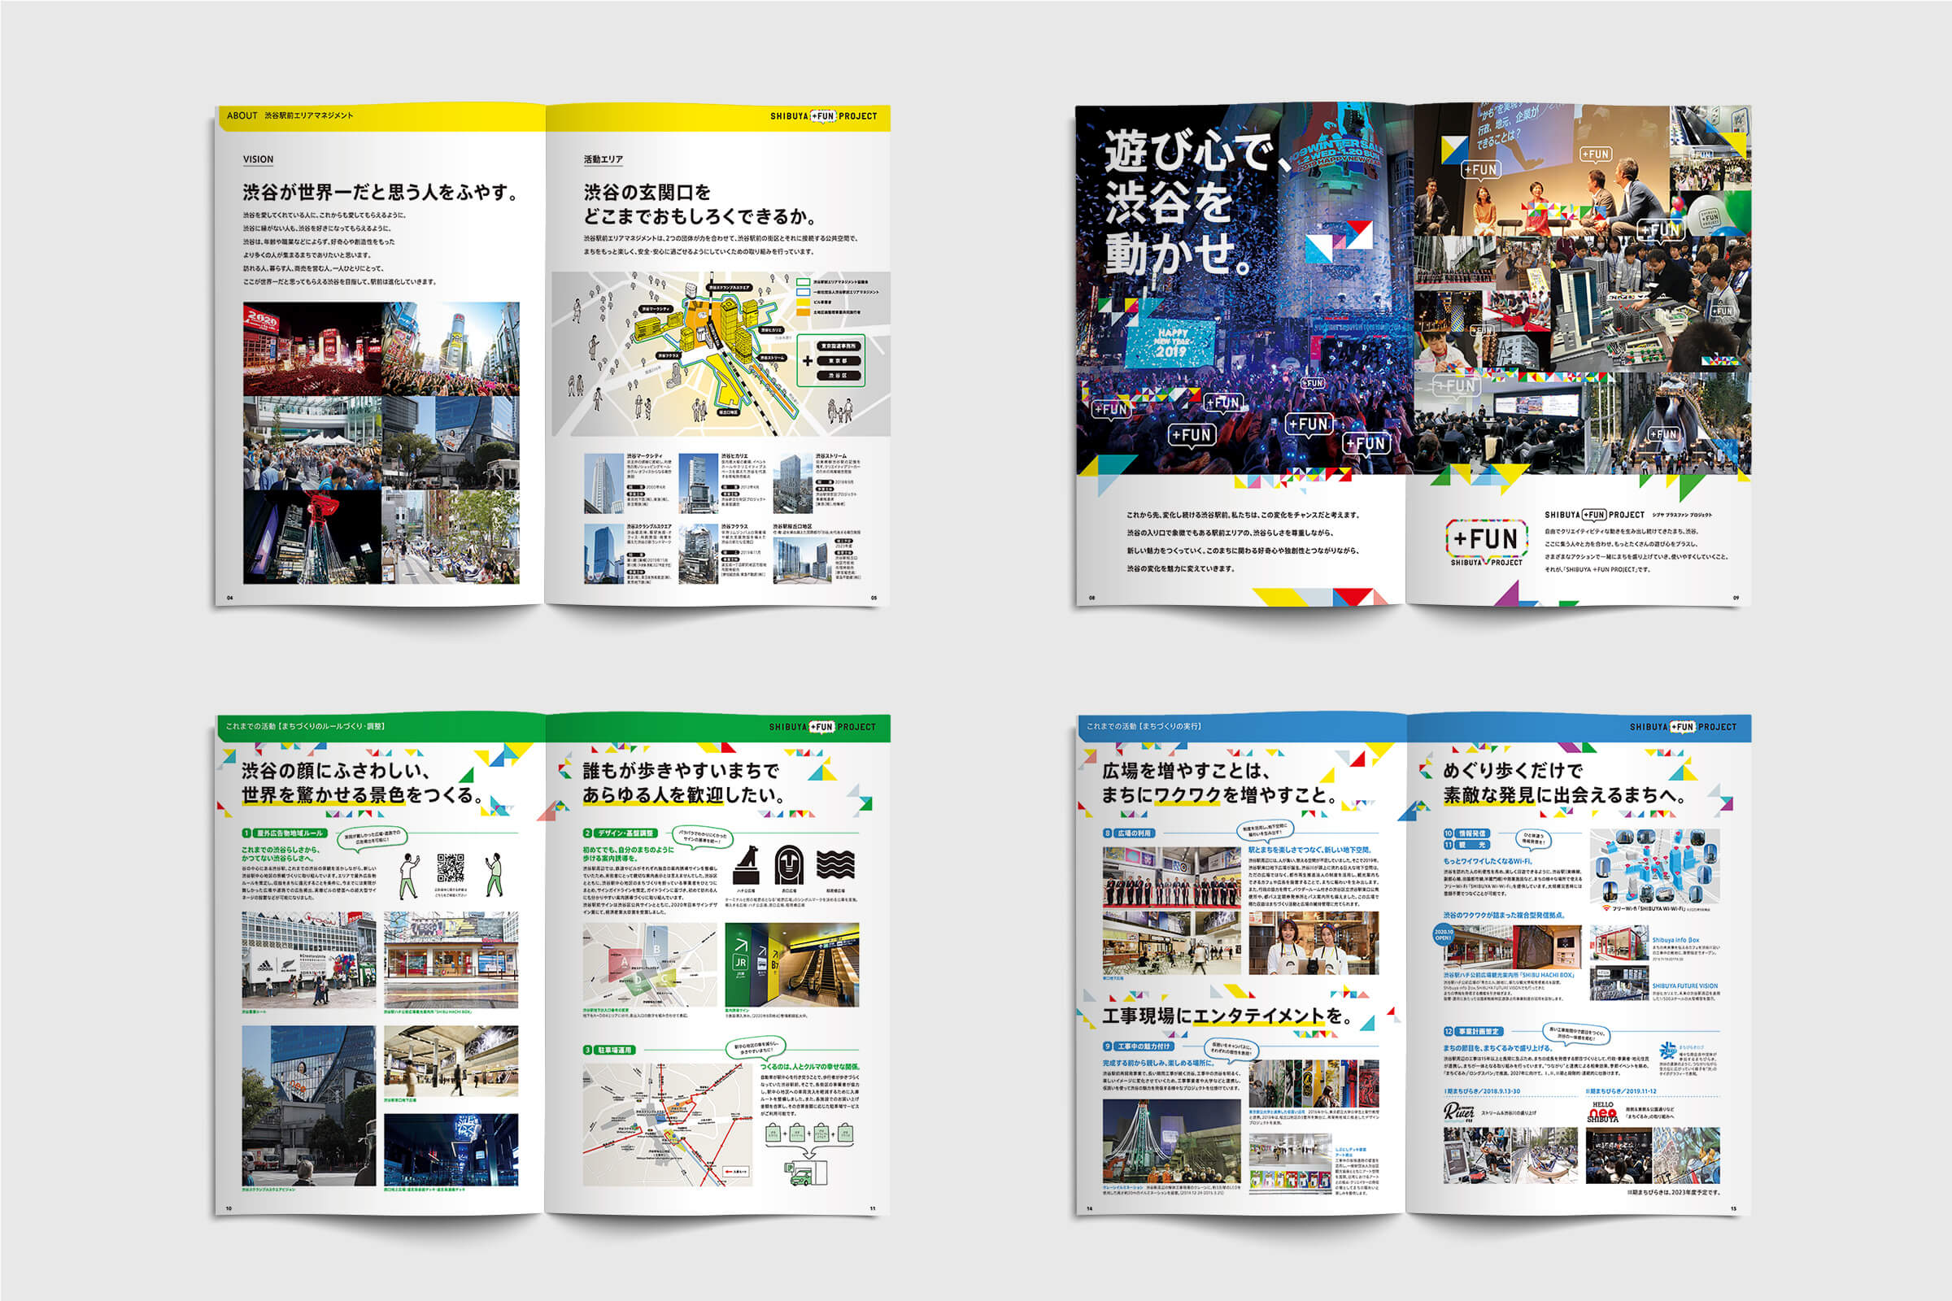Click the black plus sign on the area map

808,361
